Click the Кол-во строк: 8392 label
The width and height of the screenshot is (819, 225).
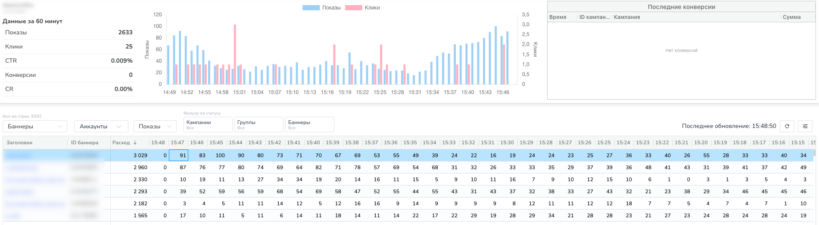22,116
